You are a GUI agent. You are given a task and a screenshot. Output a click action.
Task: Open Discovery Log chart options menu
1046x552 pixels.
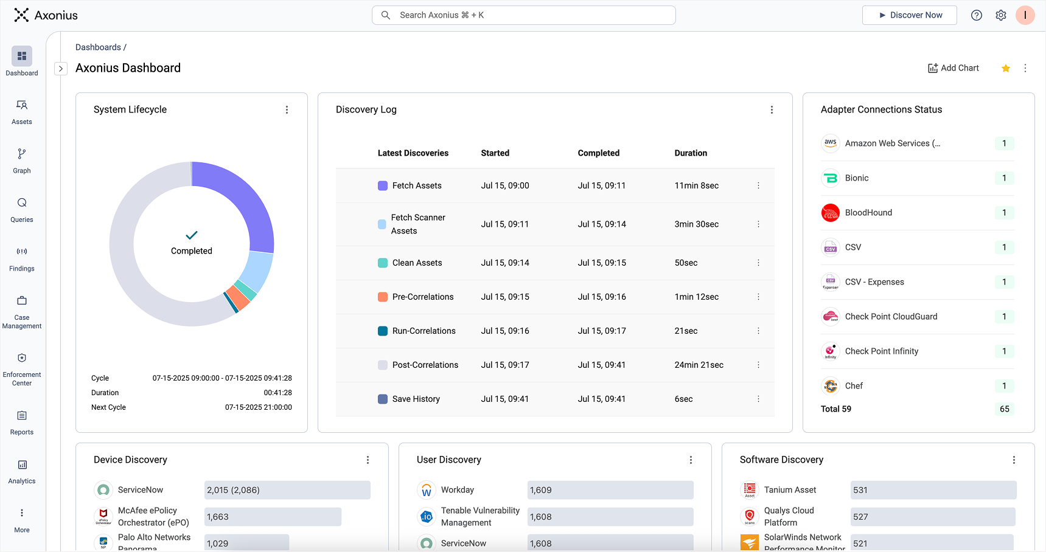pyautogui.click(x=772, y=109)
